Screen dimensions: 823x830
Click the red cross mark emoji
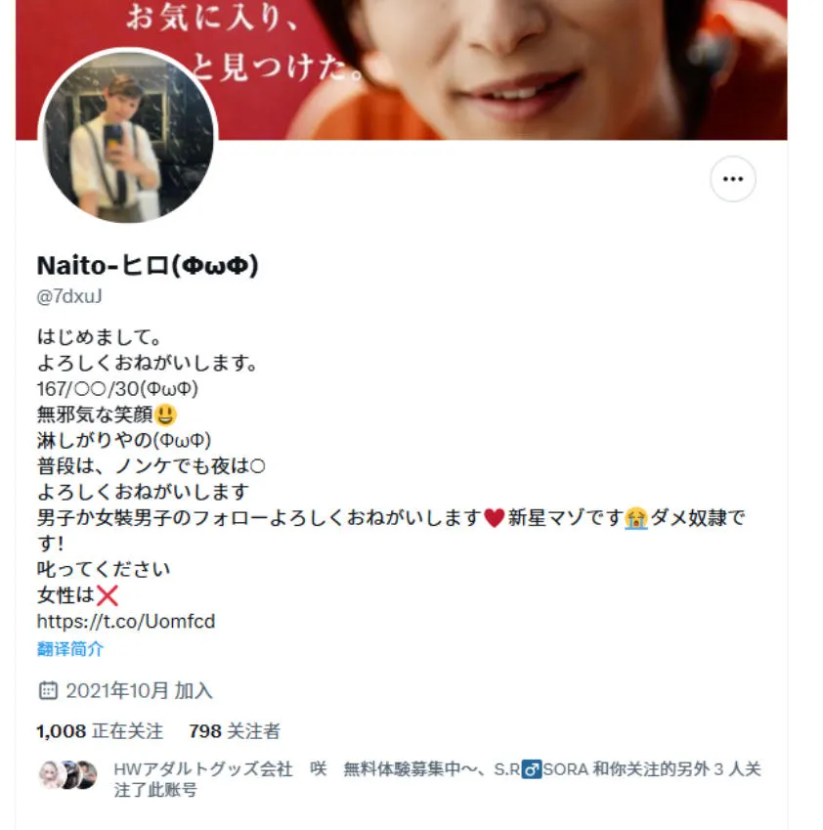click(107, 595)
